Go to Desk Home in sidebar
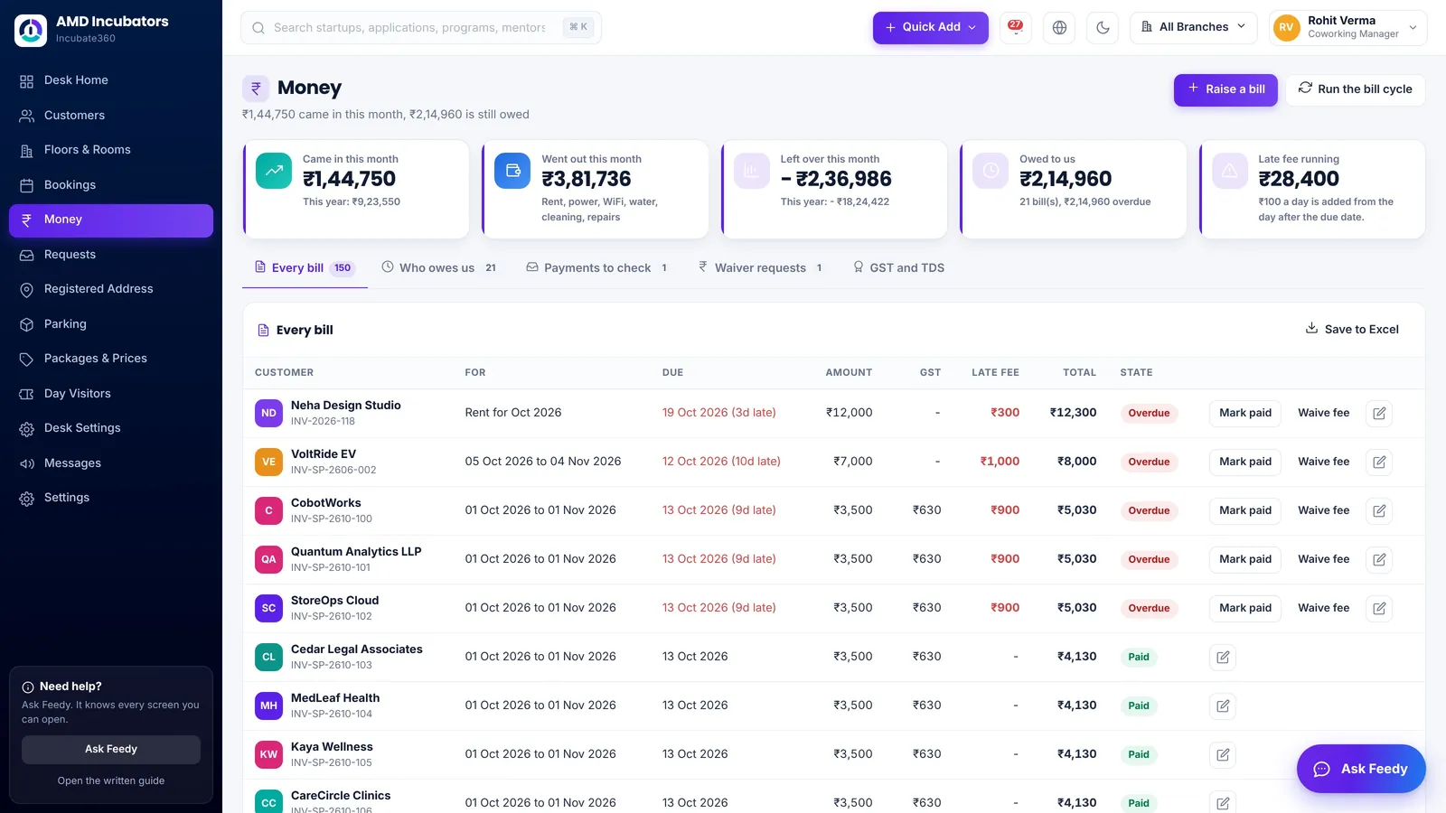This screenshot has width=1446, height=813. (111, 80)
